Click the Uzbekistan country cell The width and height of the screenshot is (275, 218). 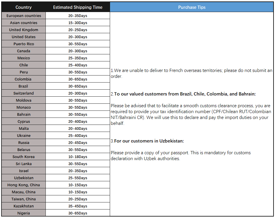coord(24,178)
